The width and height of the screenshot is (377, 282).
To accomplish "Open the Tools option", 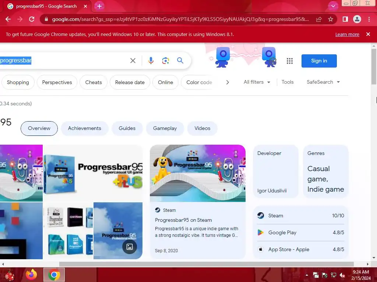I will pos(288,82).
